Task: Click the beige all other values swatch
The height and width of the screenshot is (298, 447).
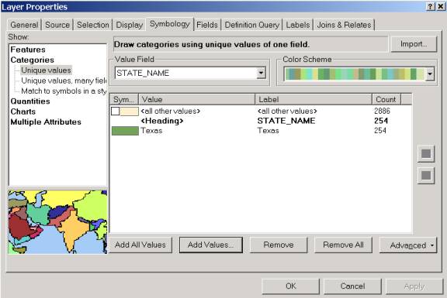Action: [129, 111]
